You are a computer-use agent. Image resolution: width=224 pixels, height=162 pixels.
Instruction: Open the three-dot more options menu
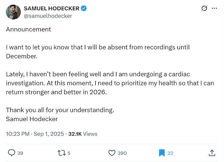pyautogui.click(x=214, y=8)
